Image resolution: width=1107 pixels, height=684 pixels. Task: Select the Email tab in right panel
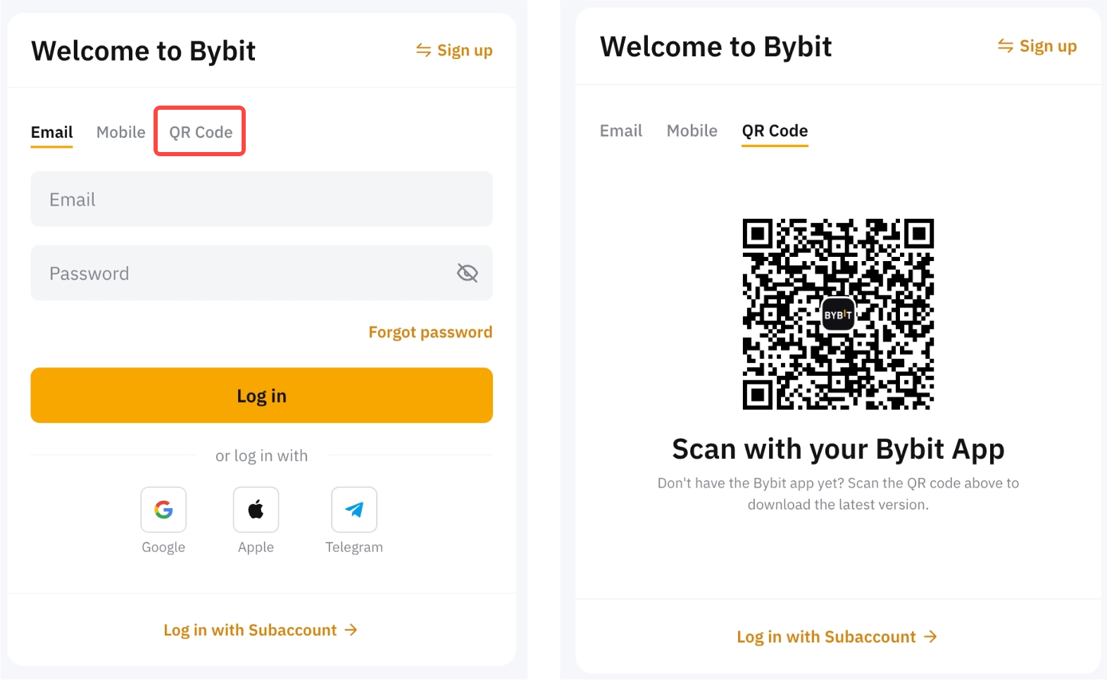(x=621, y=131)
